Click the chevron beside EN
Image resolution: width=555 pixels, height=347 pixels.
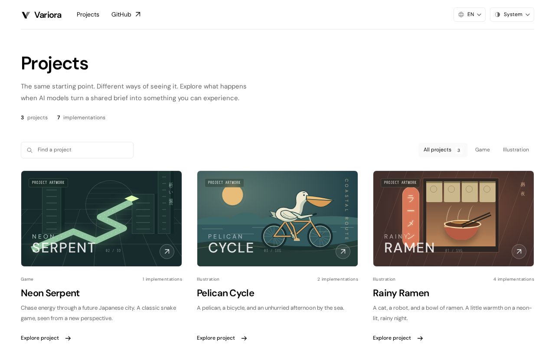479,15
